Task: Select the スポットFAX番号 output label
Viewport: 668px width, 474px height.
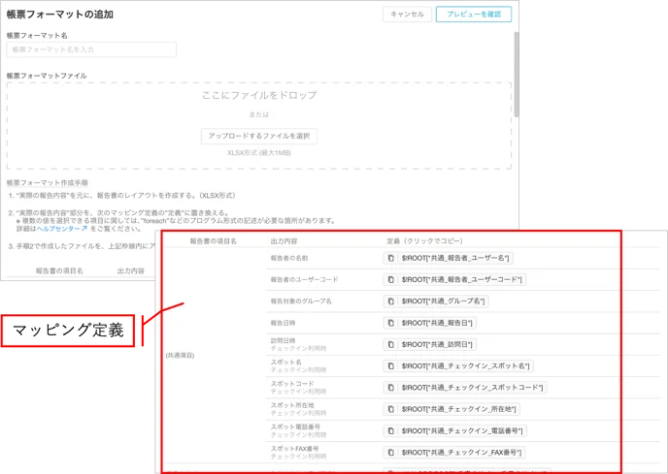Action: click(x=295, y=449)
